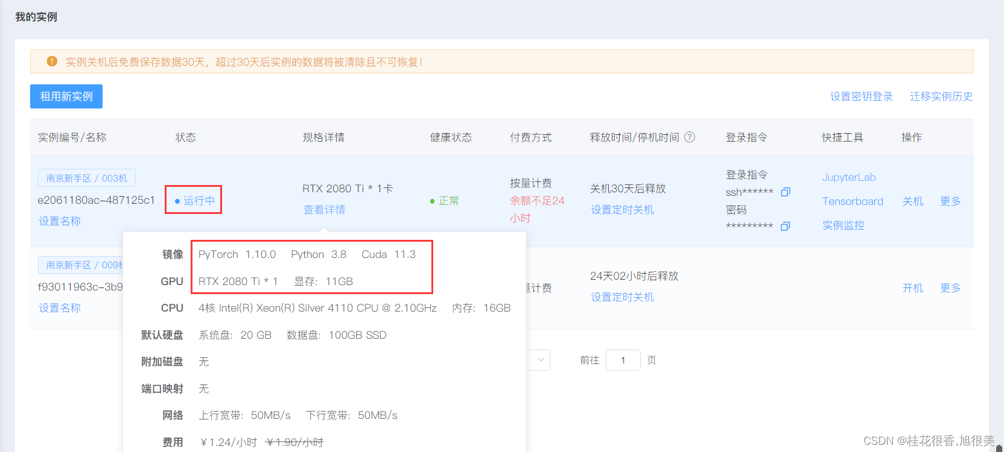Click the 快捷工具 column header
Screen dimensions: 1004x452
click(842, 137)
